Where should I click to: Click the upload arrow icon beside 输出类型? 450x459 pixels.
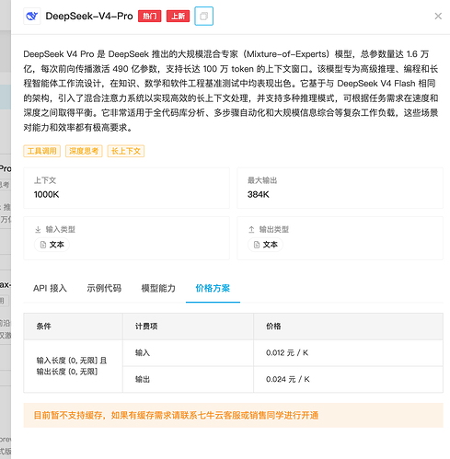(x=251, y=230)
